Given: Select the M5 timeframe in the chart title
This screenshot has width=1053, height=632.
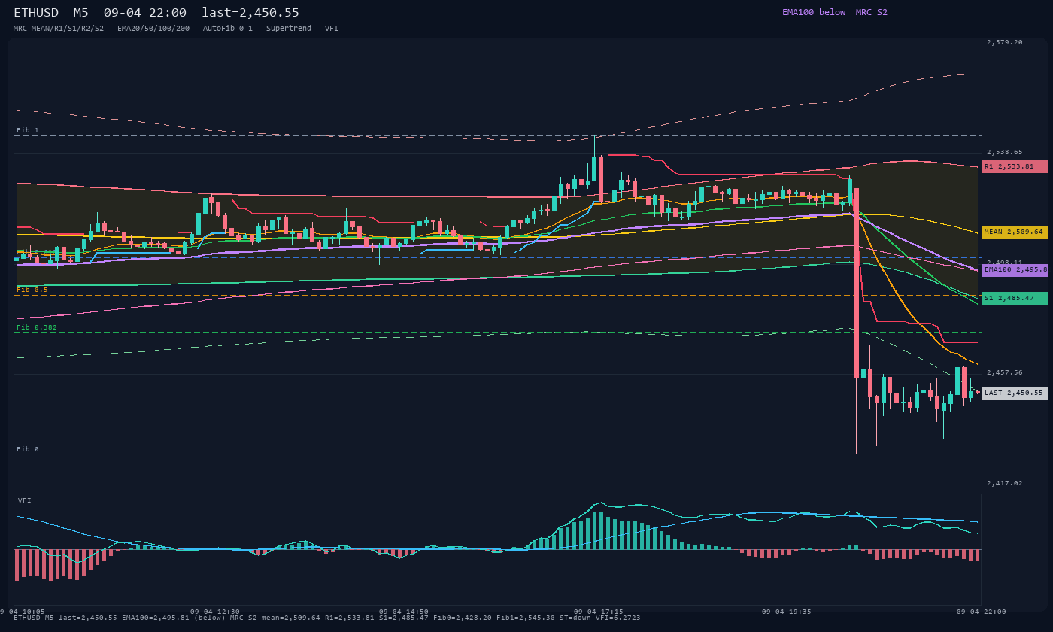Looking at the screenshot, I should [80, 13].
